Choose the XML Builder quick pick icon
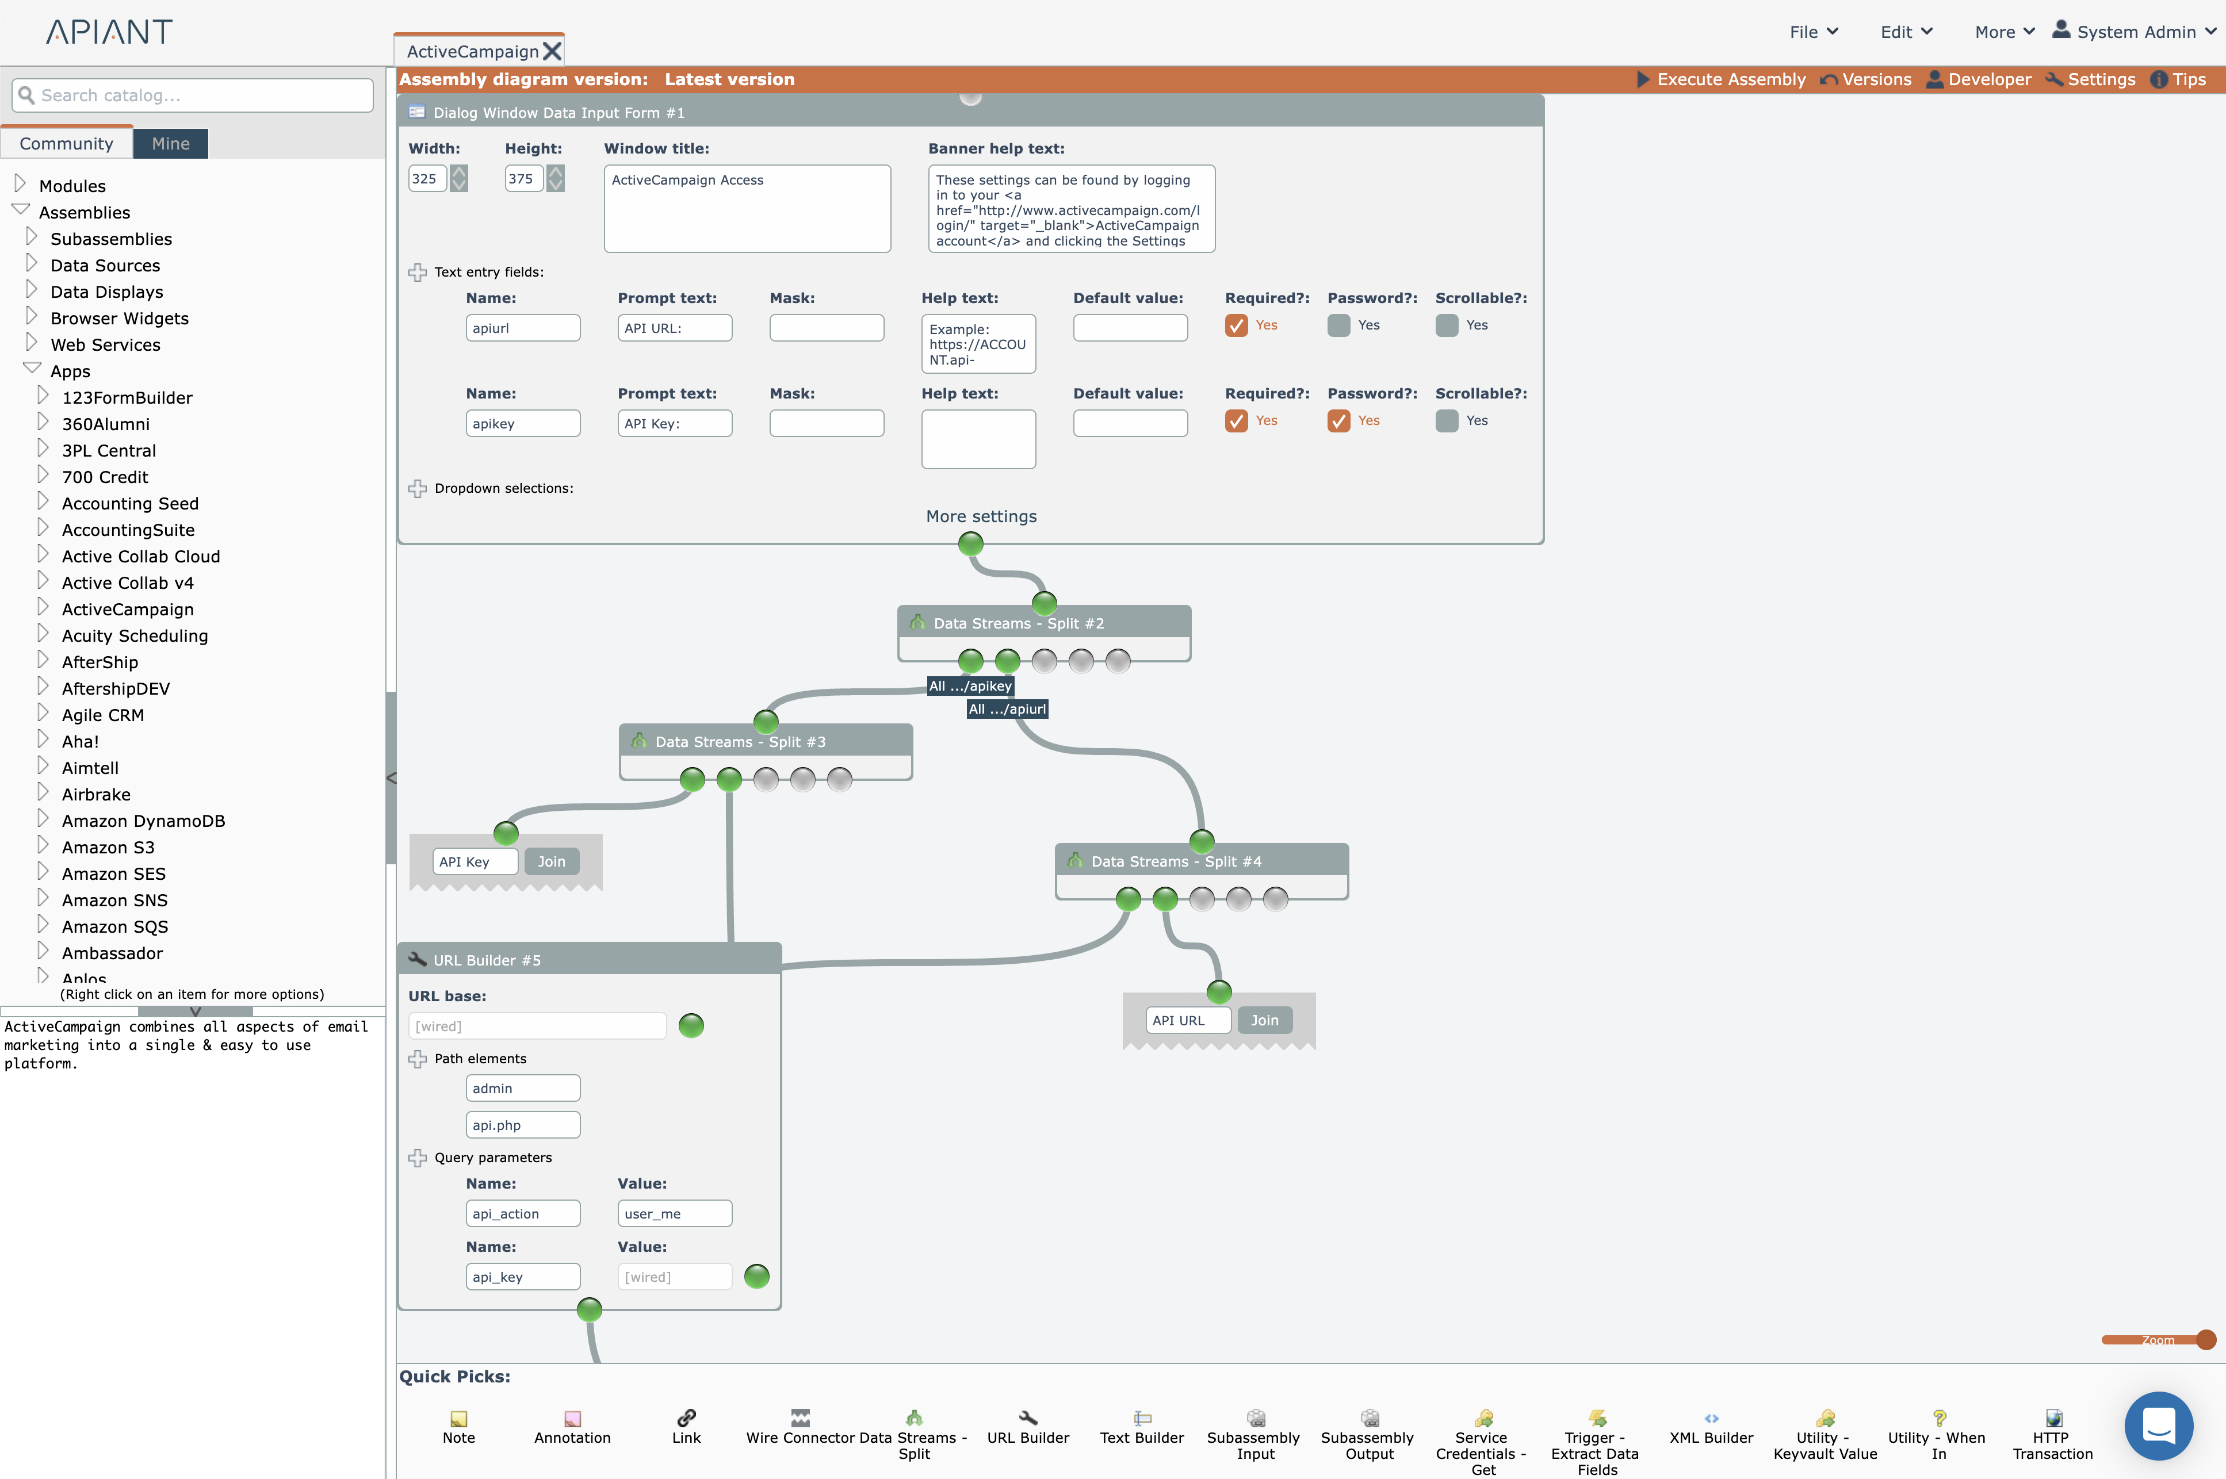 click(1711, 1417)
